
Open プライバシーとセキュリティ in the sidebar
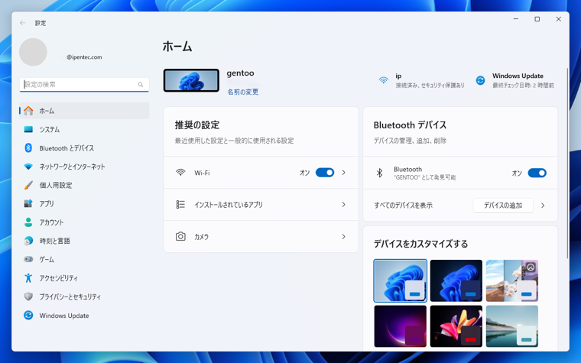[x=84, y=297]
